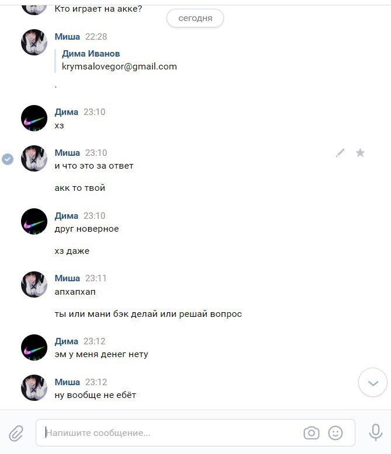Open Миша's avatar on 23:12 message

[34, 387]
